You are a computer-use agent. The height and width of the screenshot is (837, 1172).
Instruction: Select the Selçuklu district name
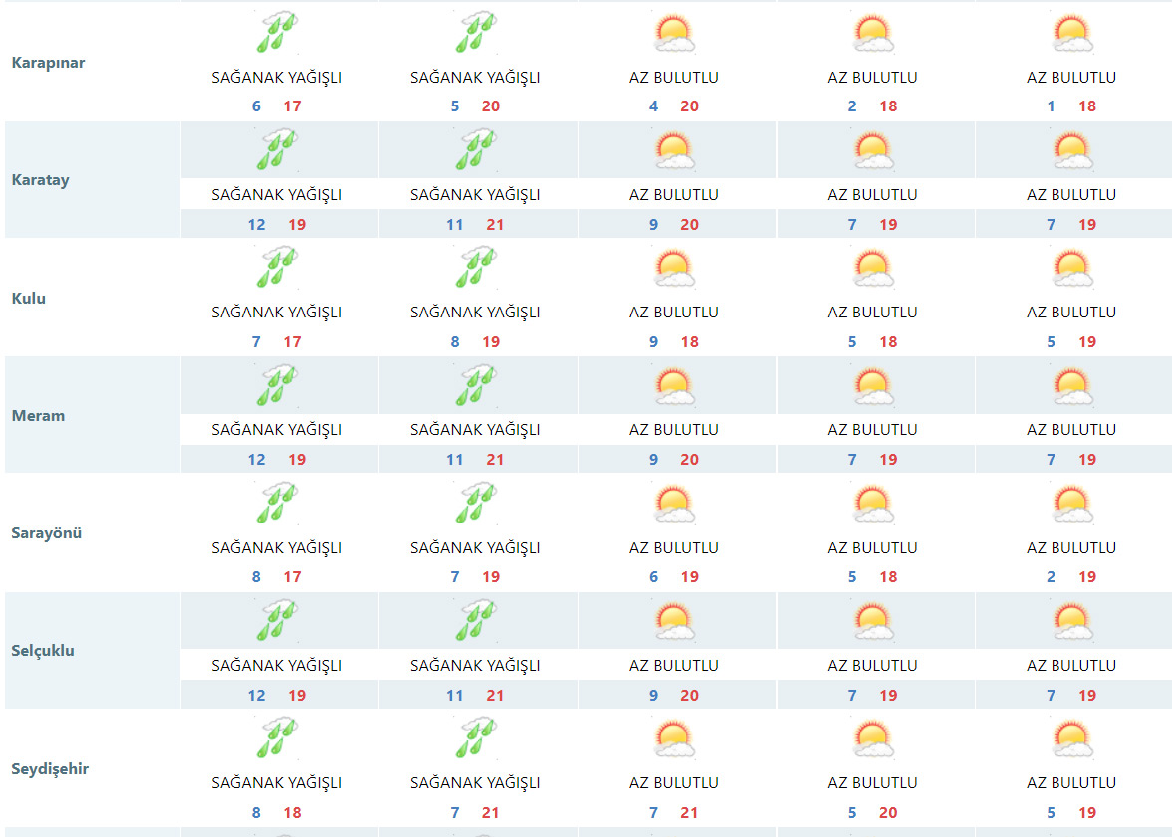(43, 651)
